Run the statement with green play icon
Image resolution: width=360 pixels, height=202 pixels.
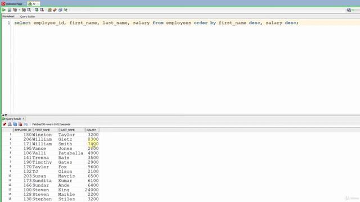click(x=4, y=10)
